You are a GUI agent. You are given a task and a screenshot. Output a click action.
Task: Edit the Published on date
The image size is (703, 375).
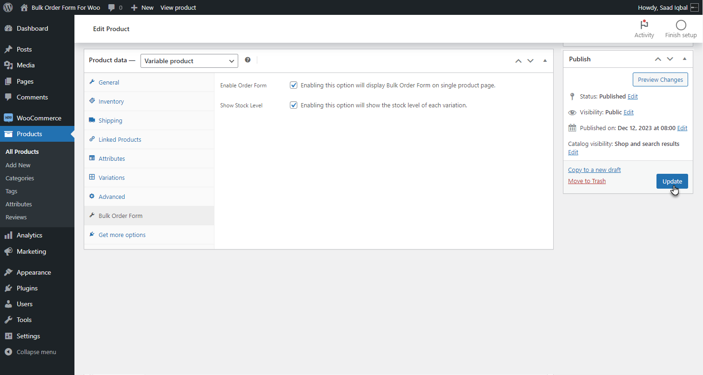pyautogui.click(x=682, y=128)
